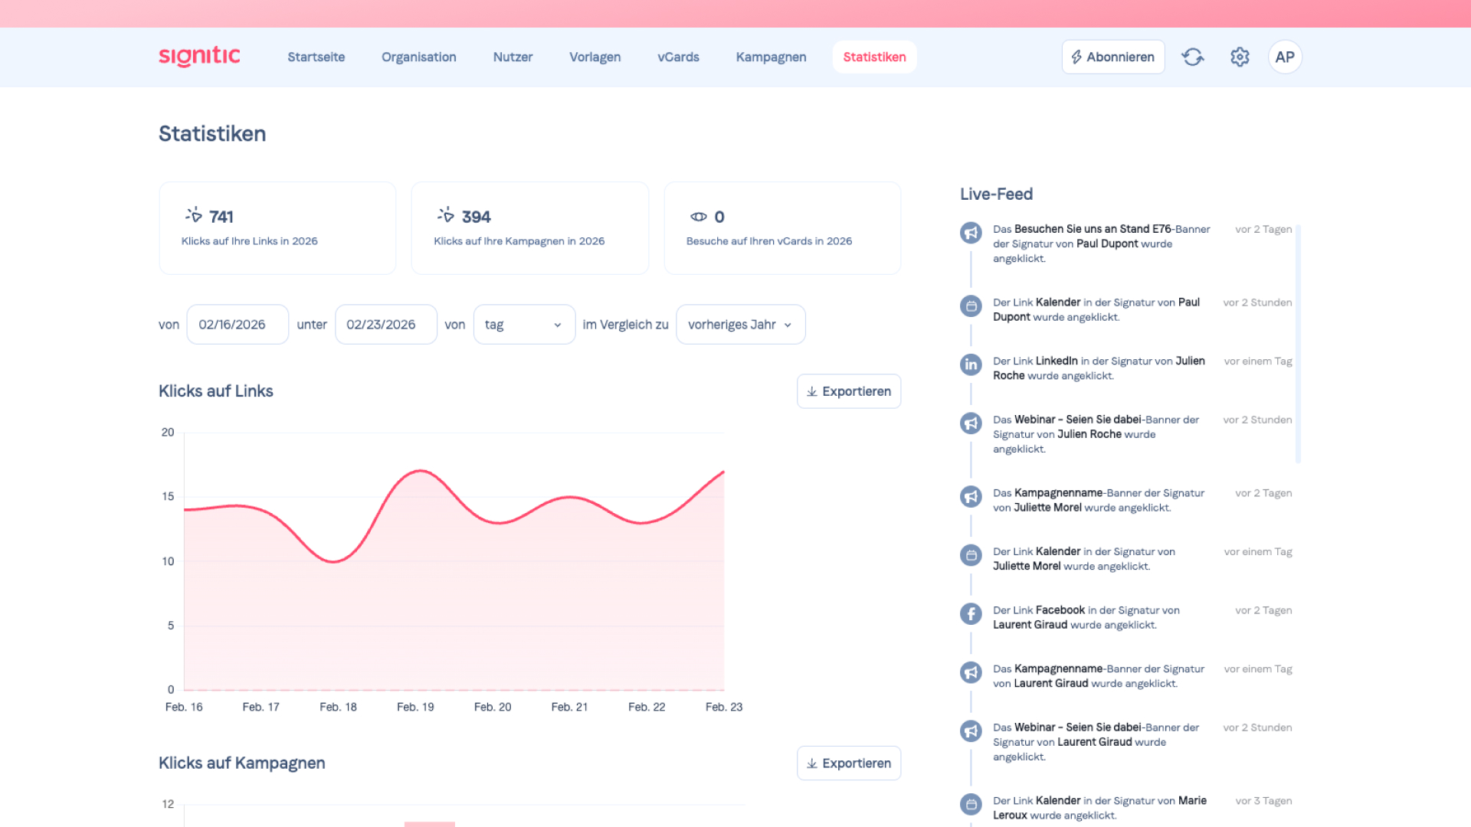Click eye icon on vCards visits card

click(698, 217)
